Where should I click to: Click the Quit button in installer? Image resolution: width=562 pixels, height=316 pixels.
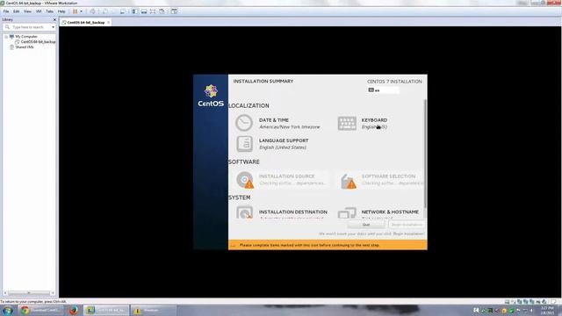tap(366, 225)
